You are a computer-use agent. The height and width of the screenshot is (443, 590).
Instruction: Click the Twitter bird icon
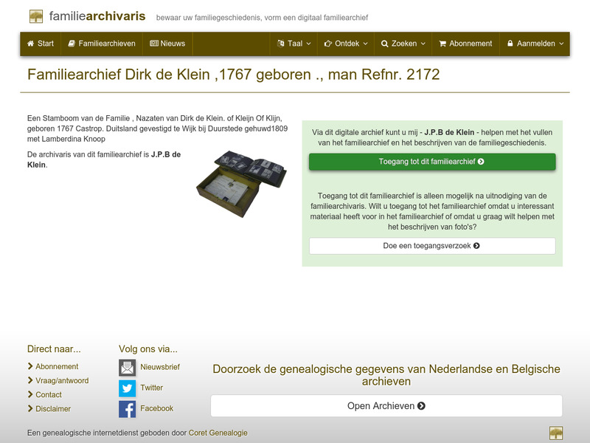(x=128, y=388)
